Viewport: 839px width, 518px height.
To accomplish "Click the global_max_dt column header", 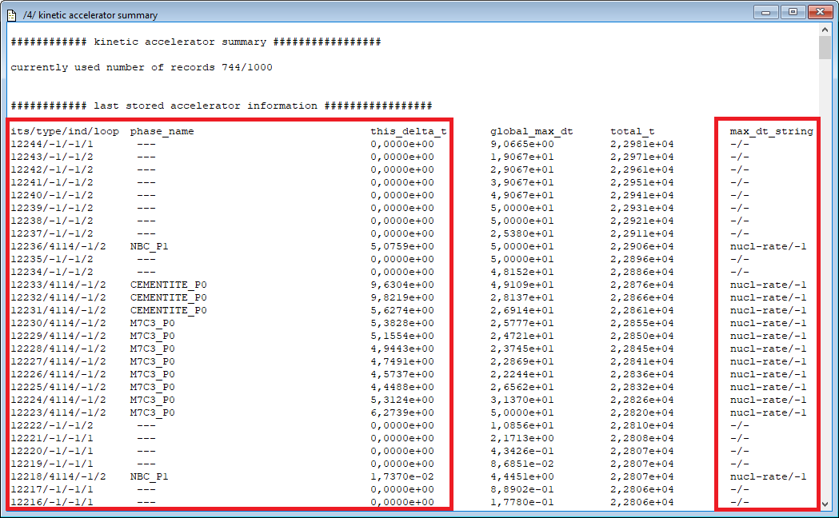I will tap(531, 131).
